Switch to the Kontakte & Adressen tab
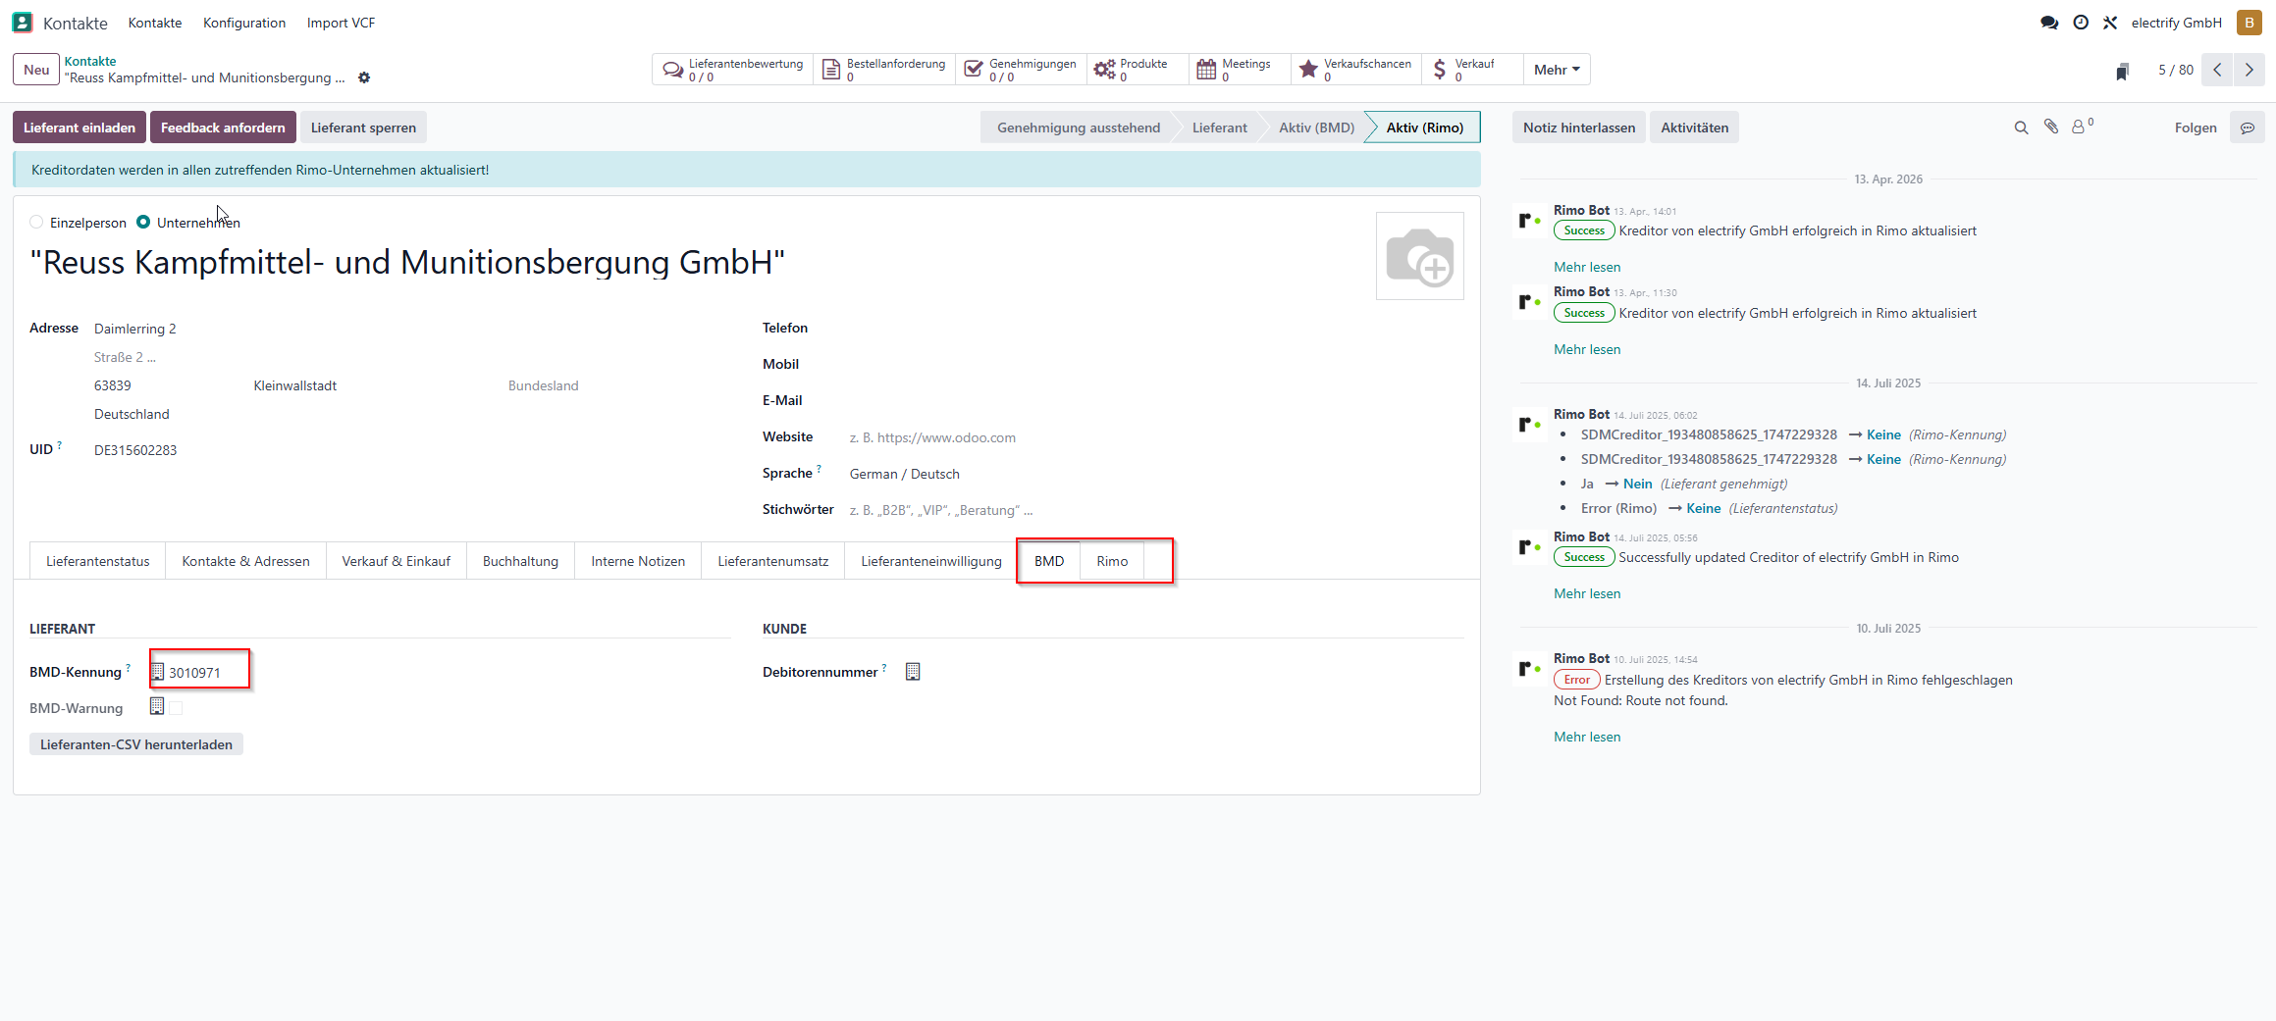Viewport: 2276px width, 1021px height. coord(245,561)
